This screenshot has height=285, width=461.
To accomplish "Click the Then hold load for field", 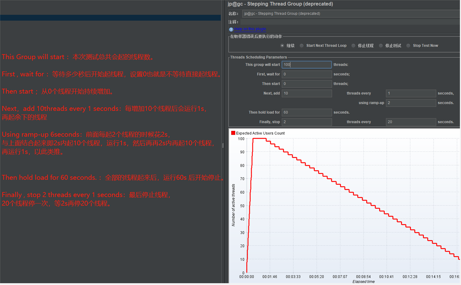I will [x=306, y=112].
